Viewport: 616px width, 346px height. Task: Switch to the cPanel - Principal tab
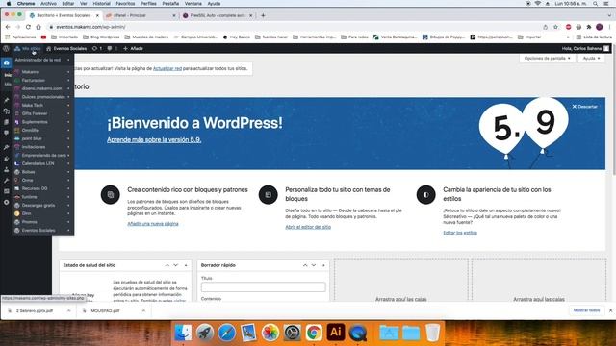click(141, 15)
